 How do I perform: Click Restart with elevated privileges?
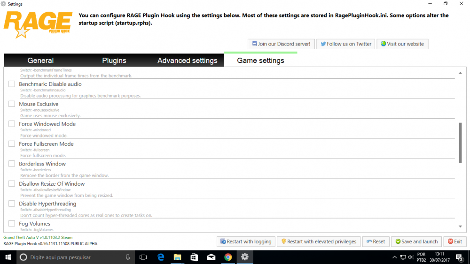pos(319,241)
